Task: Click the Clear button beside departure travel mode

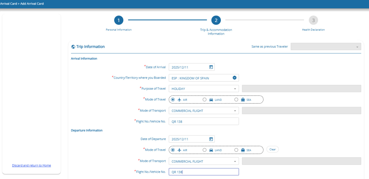Action: [x=272, y=150]
